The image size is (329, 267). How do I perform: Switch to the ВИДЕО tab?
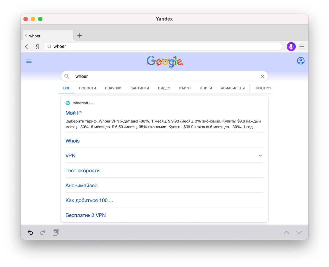click(x=164, y=88)
